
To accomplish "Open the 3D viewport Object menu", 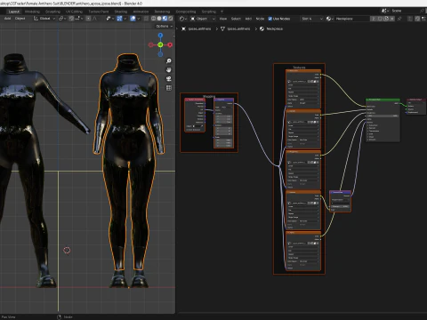I will tap(20, 19).
